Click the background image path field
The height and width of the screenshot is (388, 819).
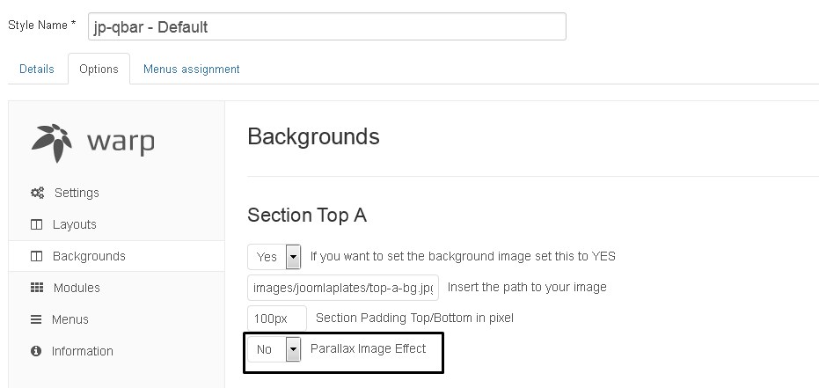[x=343, y=288]
